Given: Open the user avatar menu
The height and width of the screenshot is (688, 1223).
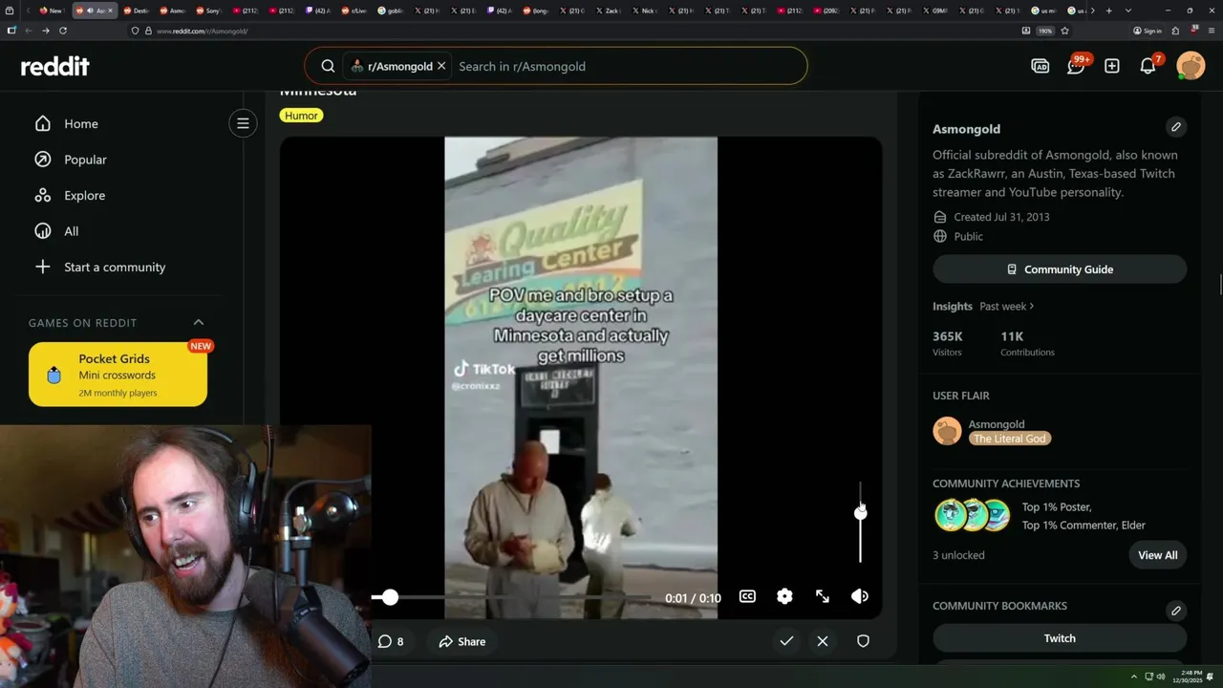Looking at the screenshot, I should point(1191,66).
